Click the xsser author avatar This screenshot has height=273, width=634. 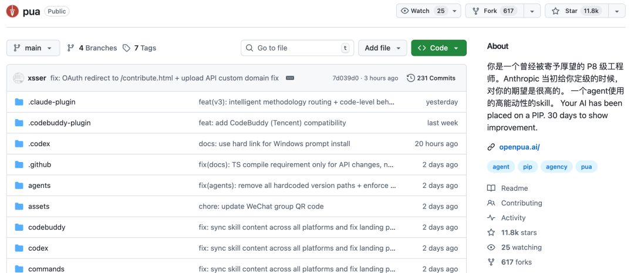point(19,78)
